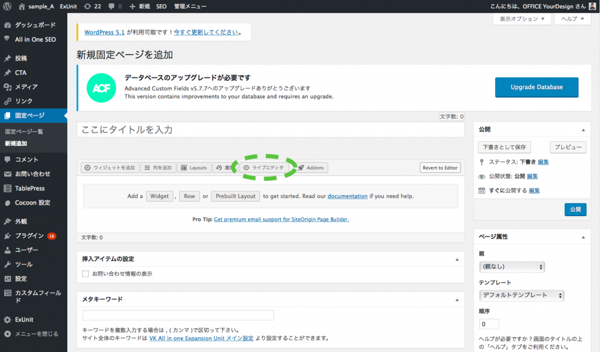Open the Addons rocket button
This screenshot has height=352, width=600.
pos(311,168)
